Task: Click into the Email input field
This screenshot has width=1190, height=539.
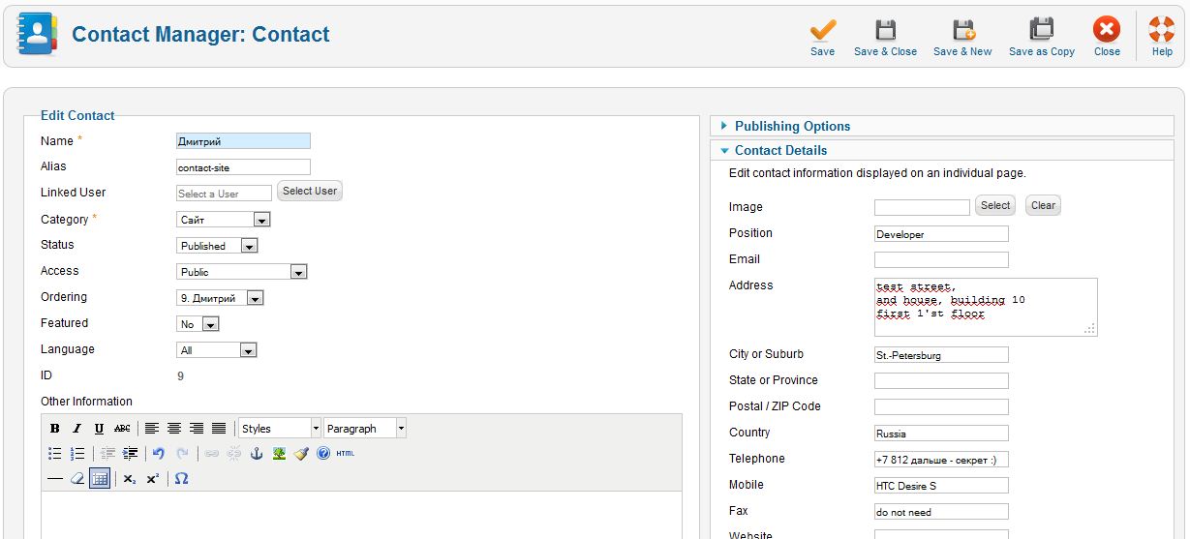Action: click(x=940, y=259)
